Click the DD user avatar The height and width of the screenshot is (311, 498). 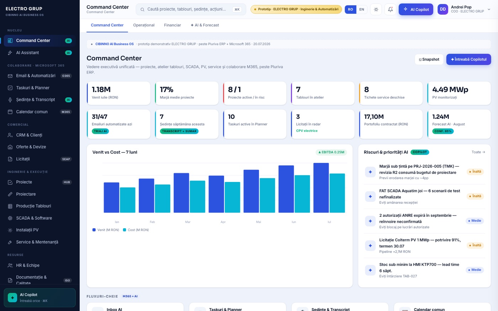(x=443, y=9)
